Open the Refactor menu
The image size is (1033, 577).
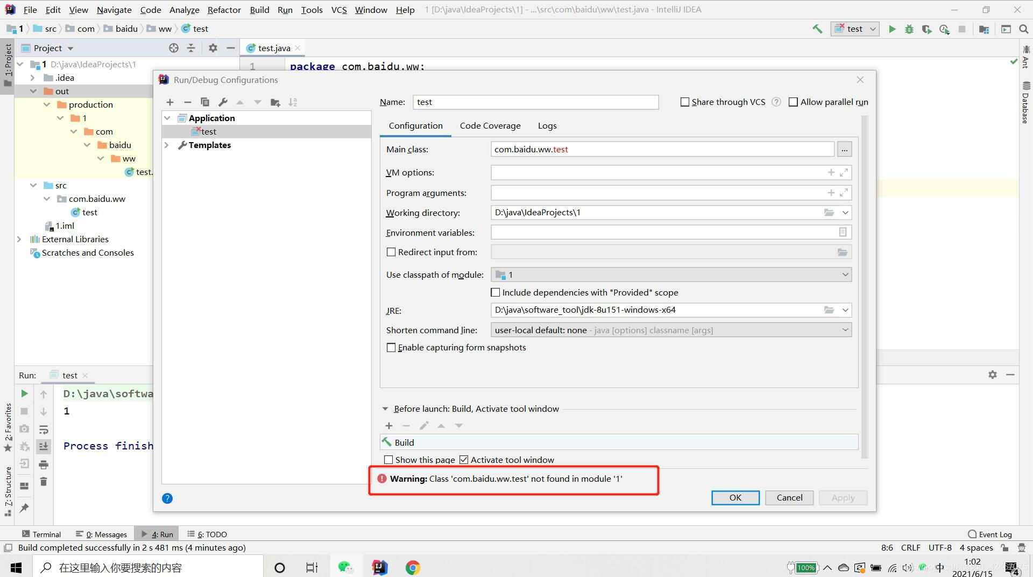[x=224, y=10]
